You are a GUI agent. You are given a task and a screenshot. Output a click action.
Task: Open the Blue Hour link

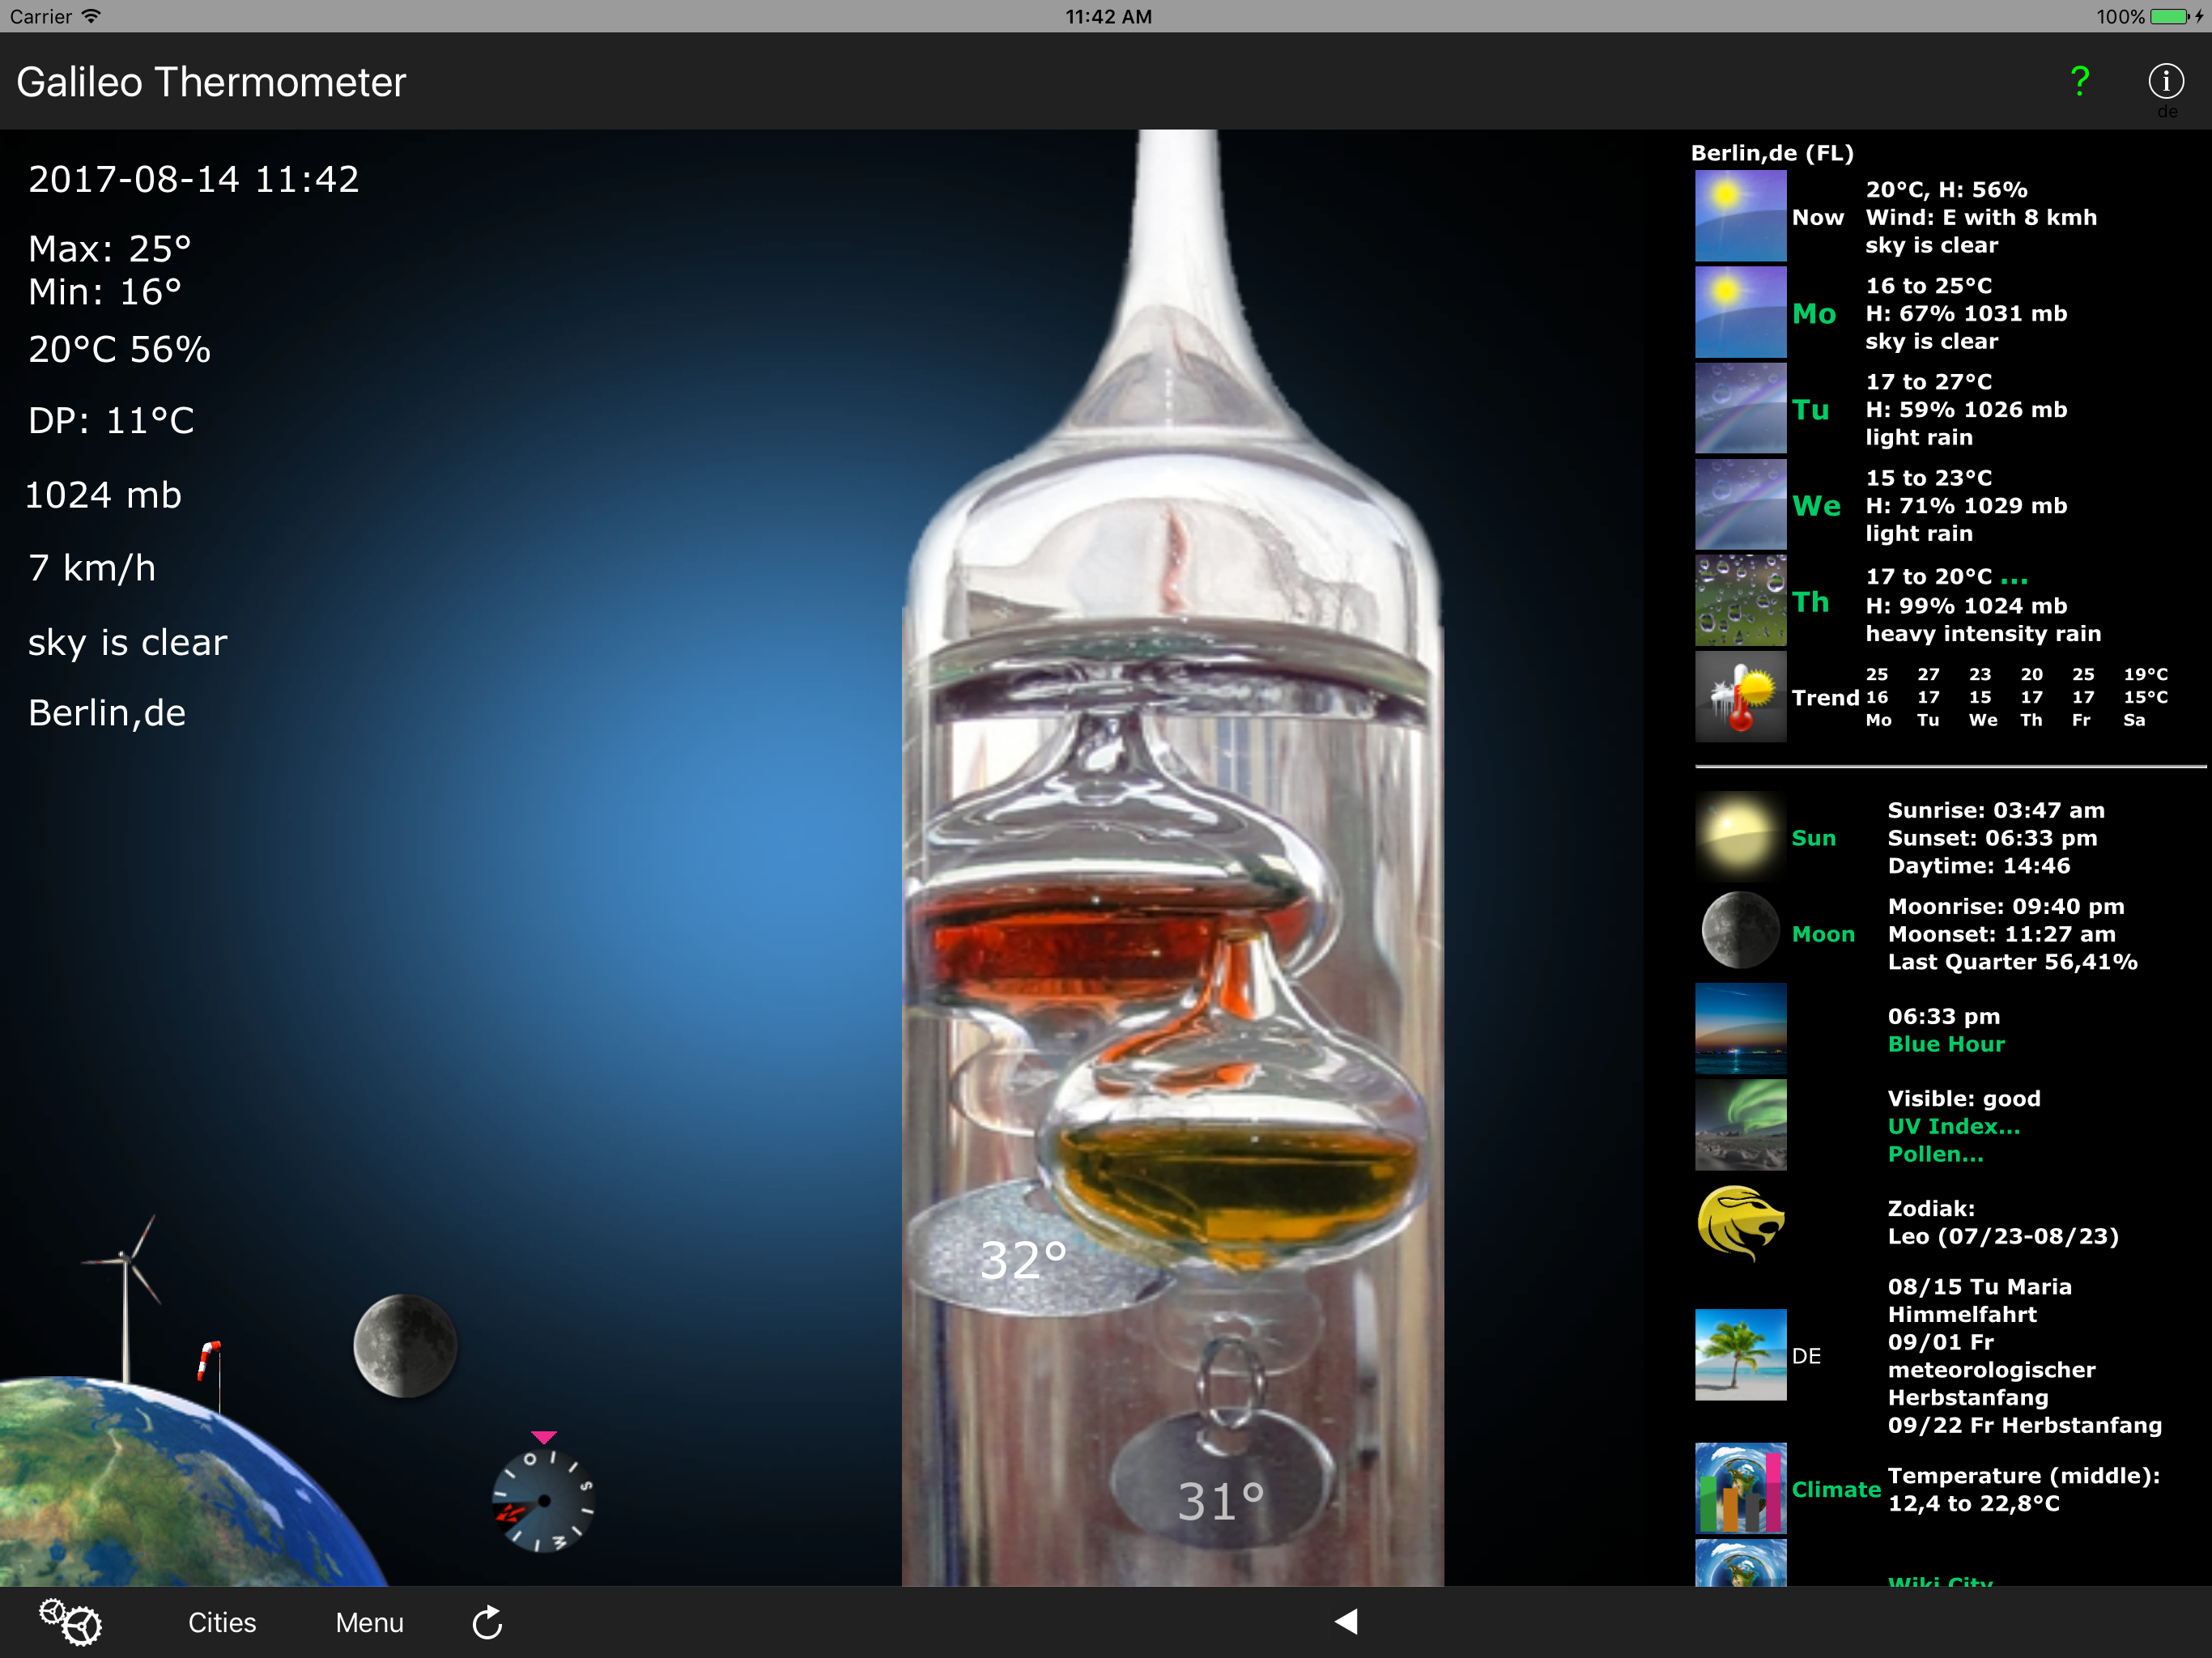[1946, 1044]
